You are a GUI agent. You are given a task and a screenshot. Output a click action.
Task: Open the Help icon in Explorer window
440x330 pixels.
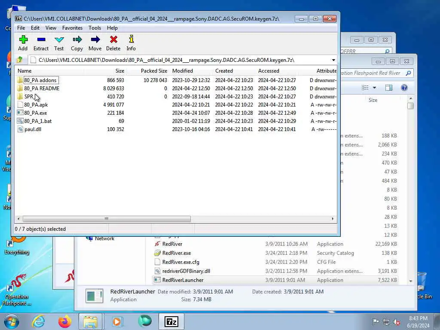(404, 88)
